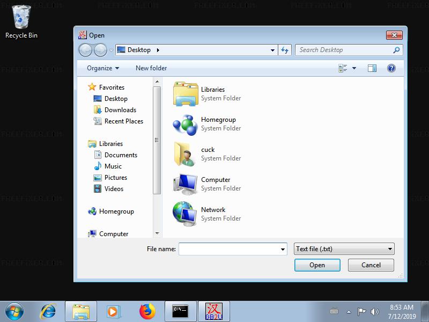429x322 pixels.
Task: Click the Action Center flag icon
Action: coord(361,312)
